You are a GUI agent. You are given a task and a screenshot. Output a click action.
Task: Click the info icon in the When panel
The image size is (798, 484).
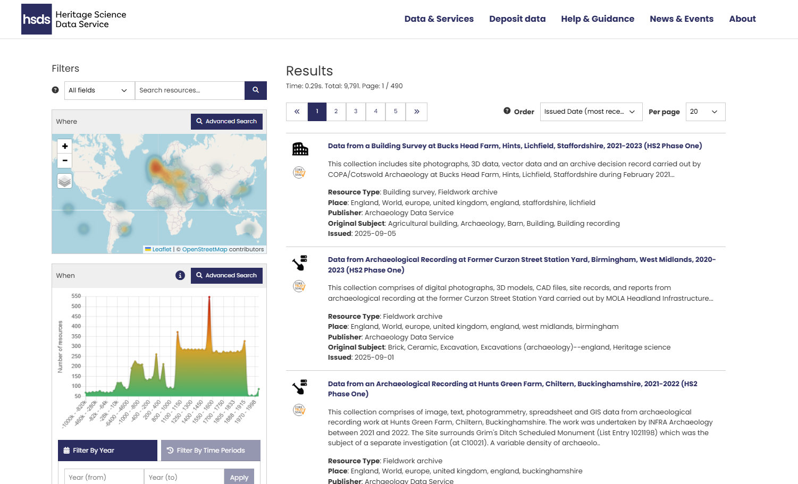[x=180, y=276]
